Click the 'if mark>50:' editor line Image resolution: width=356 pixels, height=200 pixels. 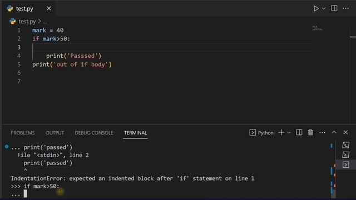[x=51, y=39]
